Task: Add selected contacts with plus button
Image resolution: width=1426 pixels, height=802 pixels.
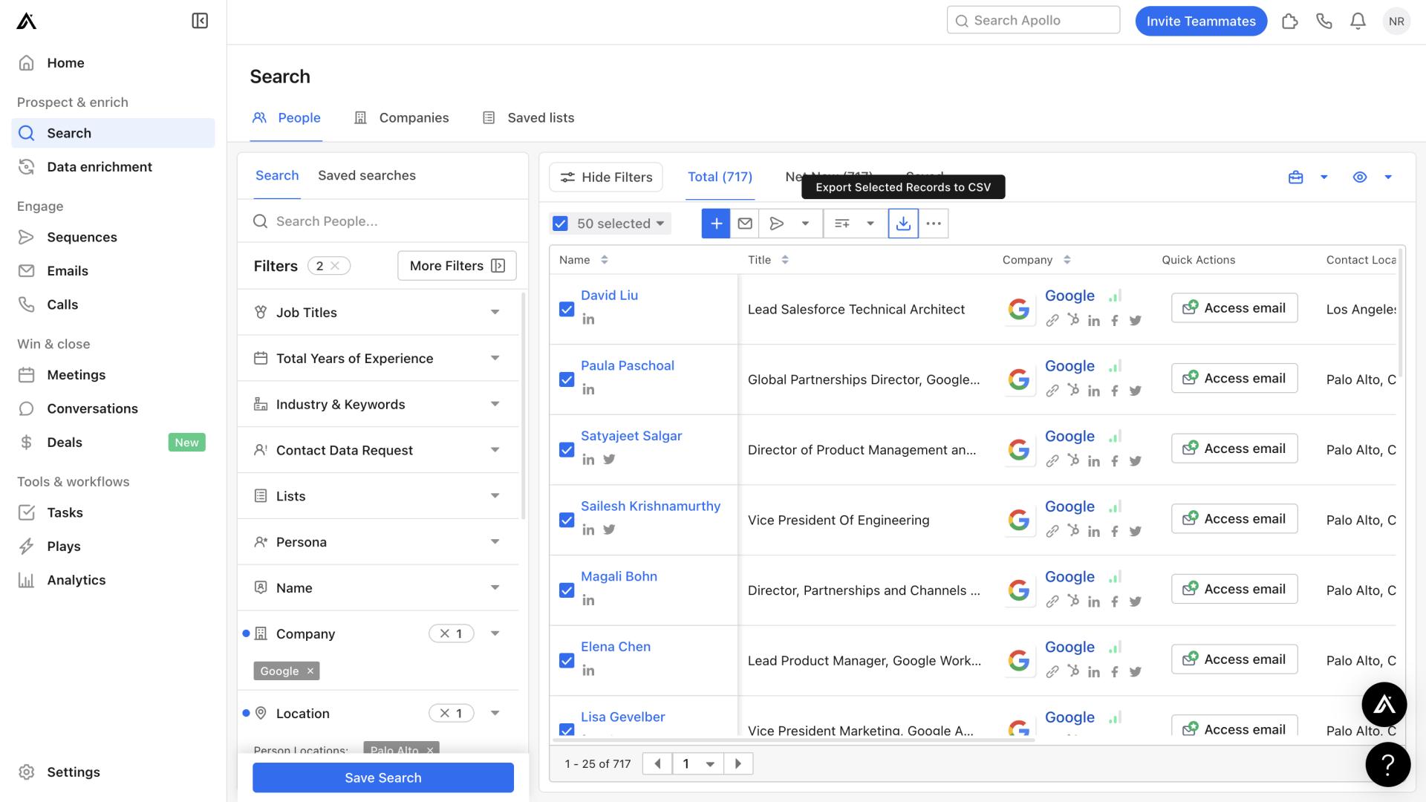Action: [716, 224]
